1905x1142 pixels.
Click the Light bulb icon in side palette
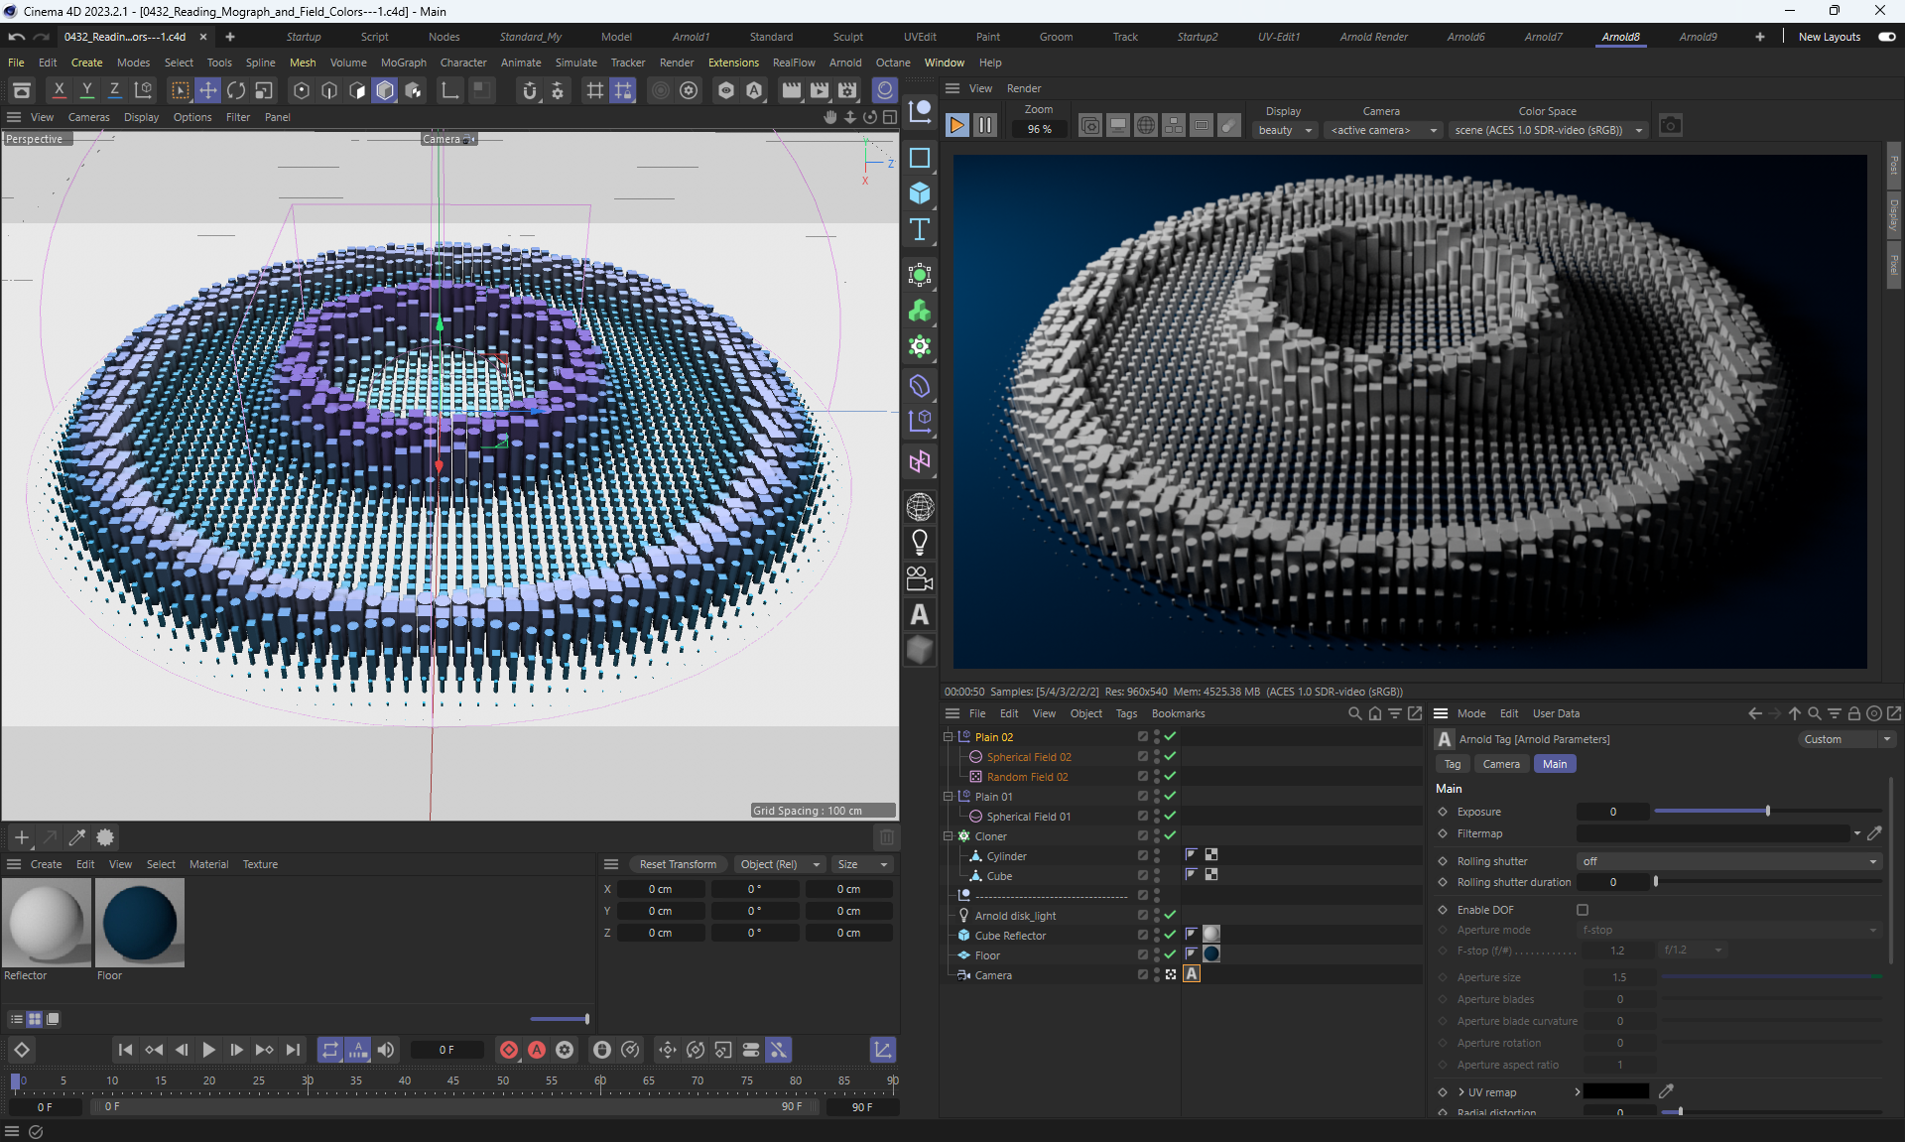(920, 543)
